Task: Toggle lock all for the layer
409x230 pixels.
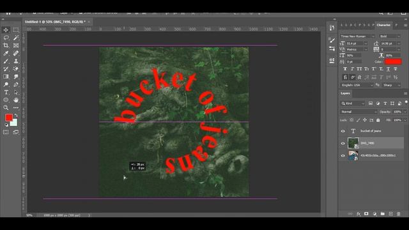Action: [x=378, y=120]
